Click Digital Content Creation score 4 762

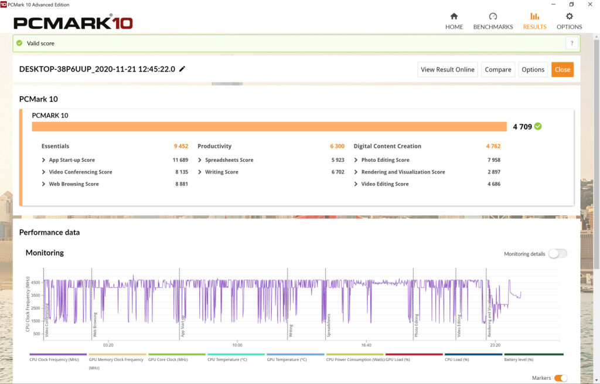493,146
